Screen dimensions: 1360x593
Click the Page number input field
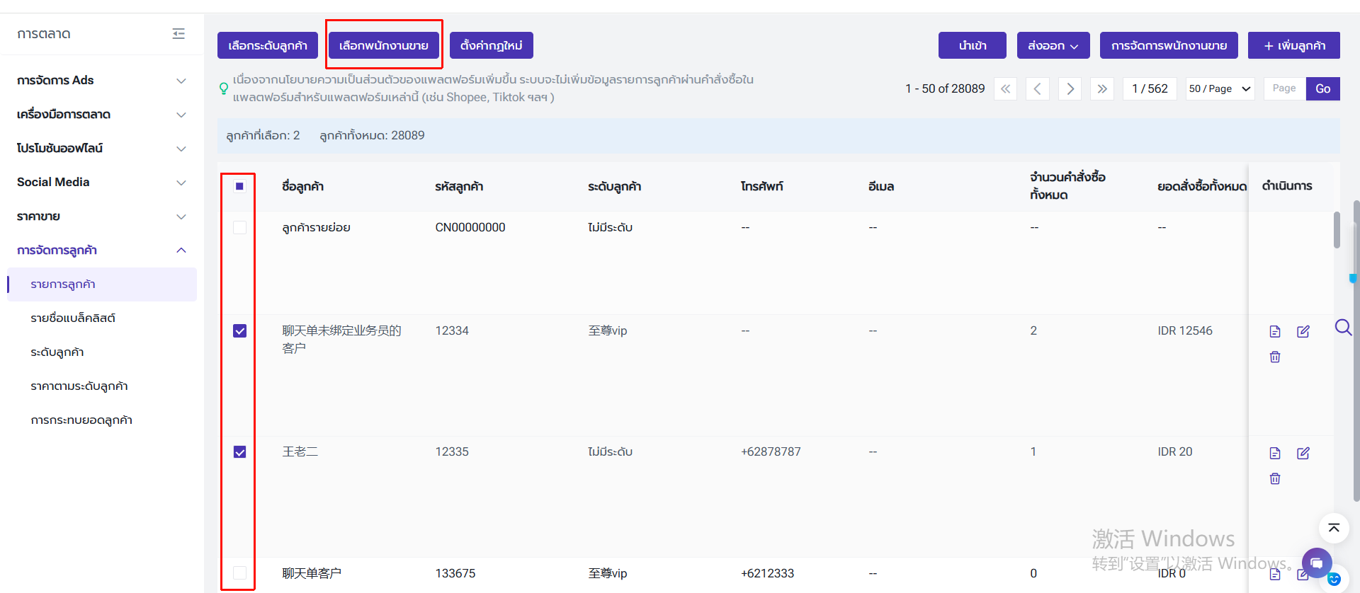click(x=1283, y=89)
